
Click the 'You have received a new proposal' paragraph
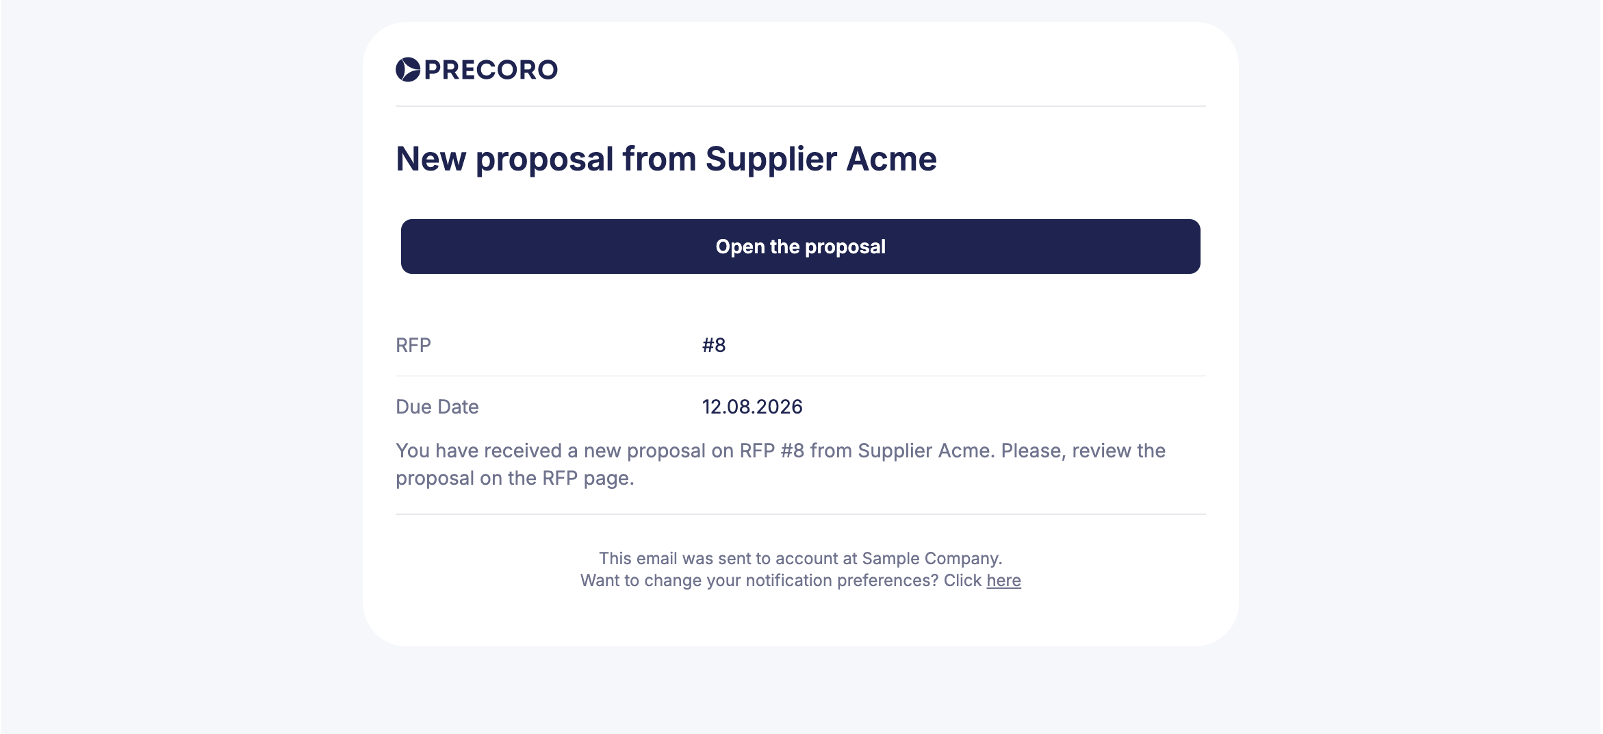(780, 464)
